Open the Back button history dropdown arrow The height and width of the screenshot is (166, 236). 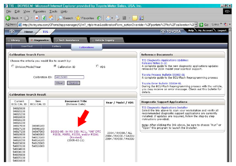point(21,18)
